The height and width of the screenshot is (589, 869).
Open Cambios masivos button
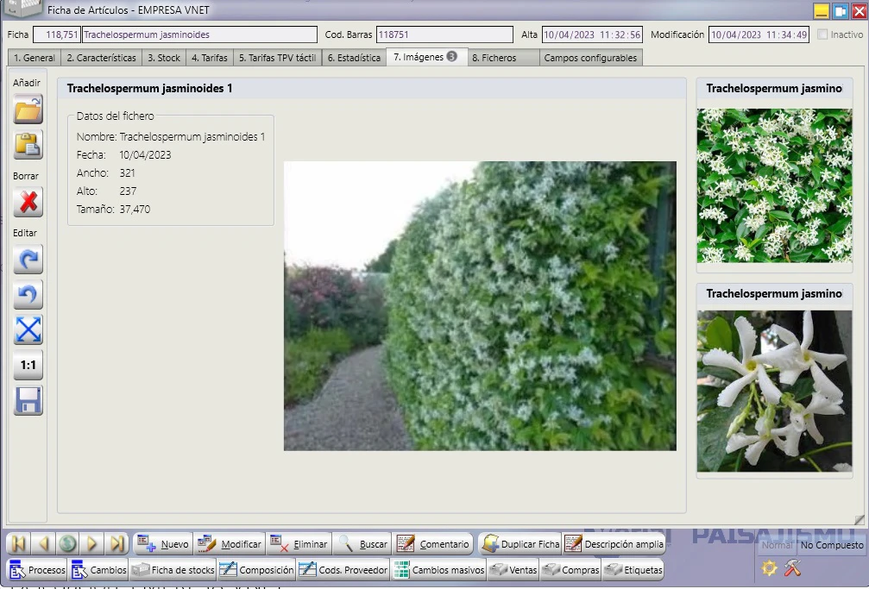pos(439,570)
